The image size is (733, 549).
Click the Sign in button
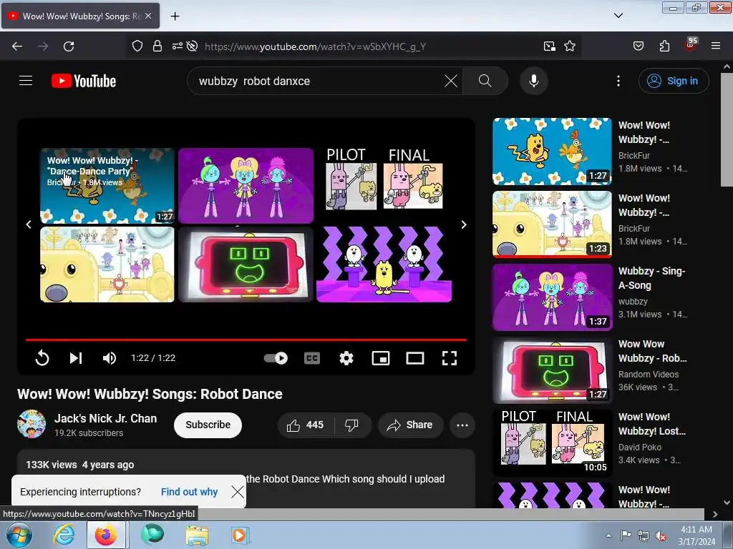click(673, 81)
